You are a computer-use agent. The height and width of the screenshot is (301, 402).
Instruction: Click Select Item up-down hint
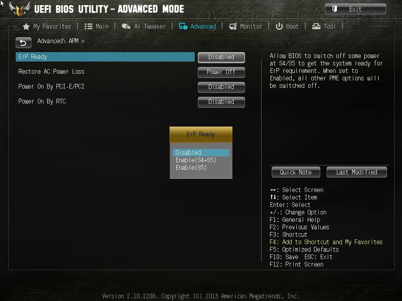[x=294, y=198]
